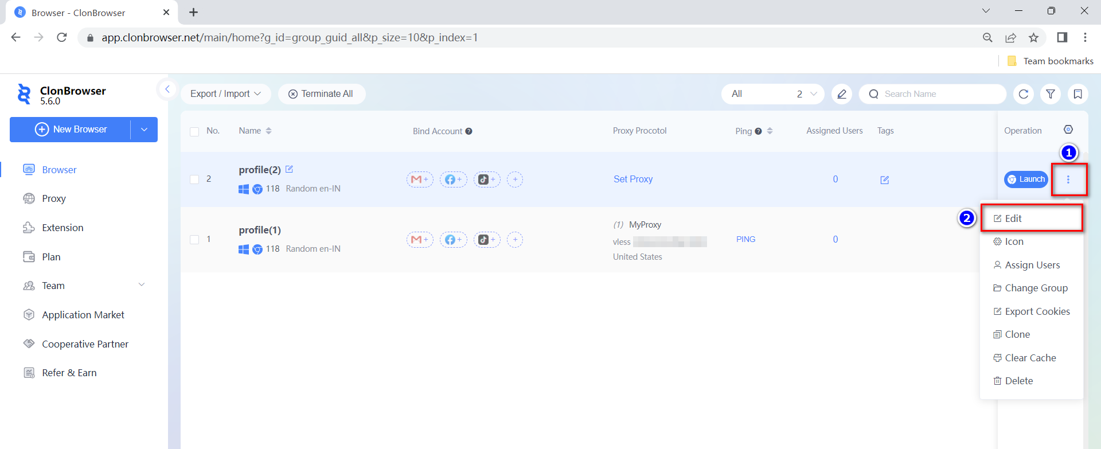Launch the profile(2) browser
Viewport: 1101px width, 449px height.
tap(1026, 179)
